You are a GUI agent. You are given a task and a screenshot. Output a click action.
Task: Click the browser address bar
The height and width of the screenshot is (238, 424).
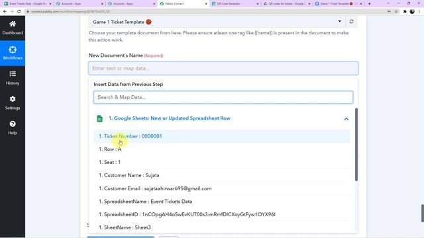click(205, 12)
